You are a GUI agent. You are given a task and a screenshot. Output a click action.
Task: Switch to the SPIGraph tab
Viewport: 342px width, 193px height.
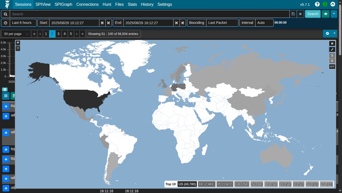[63, 4]
